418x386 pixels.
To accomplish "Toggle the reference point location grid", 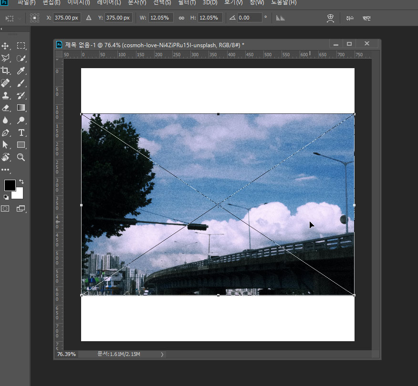I will click(35, 18).
